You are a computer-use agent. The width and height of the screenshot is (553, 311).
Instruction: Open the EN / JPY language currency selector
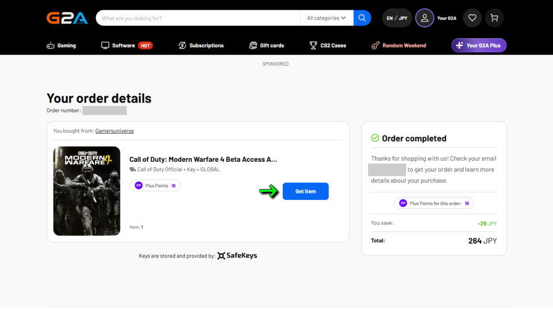397,18
